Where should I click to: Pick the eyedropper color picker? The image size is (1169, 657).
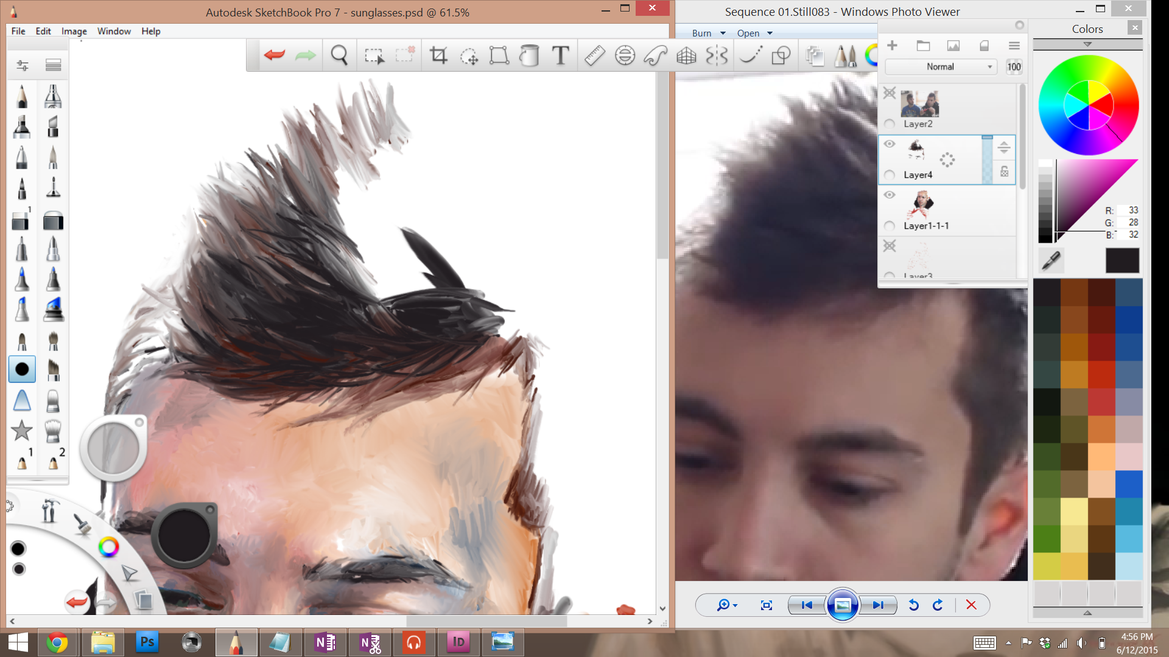1051,260
